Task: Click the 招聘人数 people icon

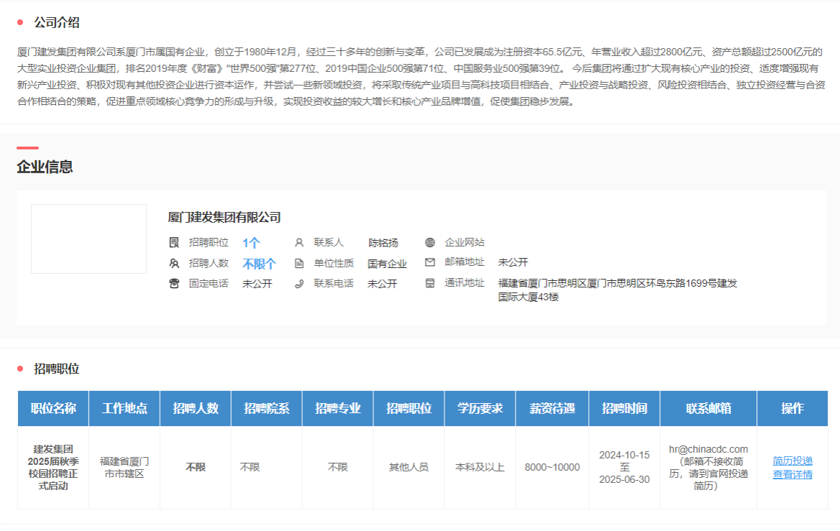Action: [174, 264]
